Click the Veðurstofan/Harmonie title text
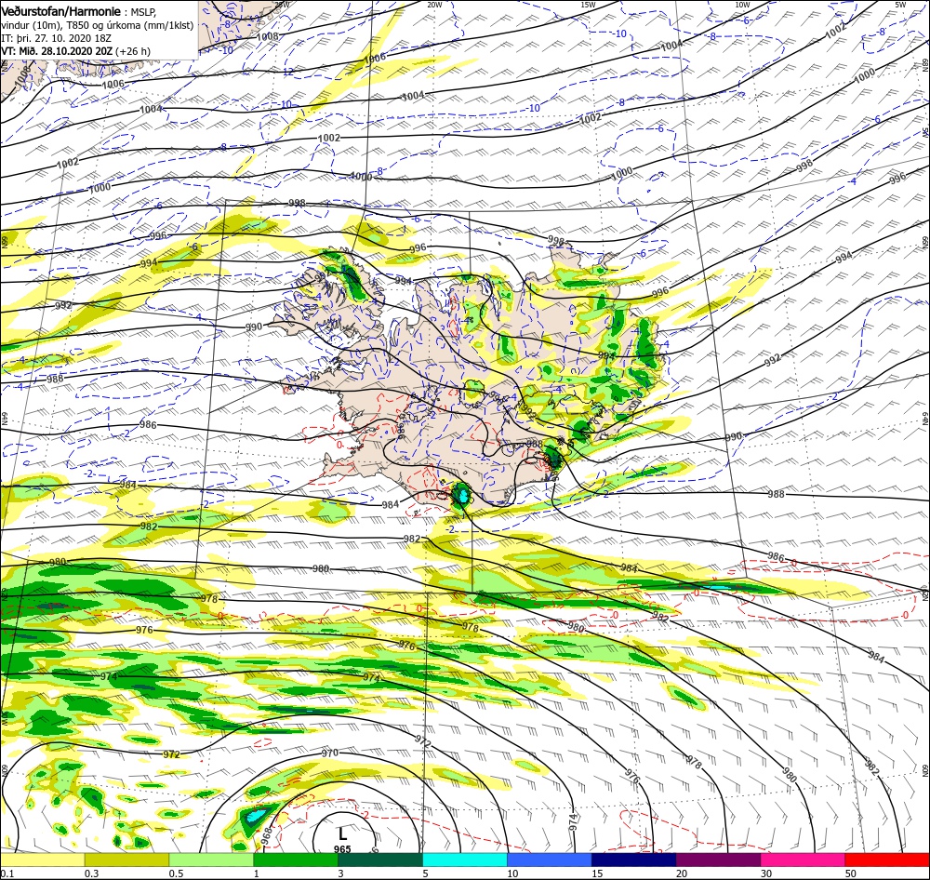 [61, 11]
